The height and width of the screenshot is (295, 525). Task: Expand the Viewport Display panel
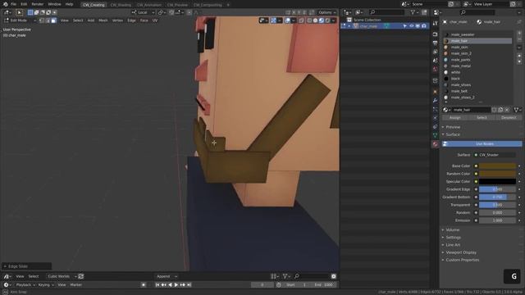(x=461, y=252)
